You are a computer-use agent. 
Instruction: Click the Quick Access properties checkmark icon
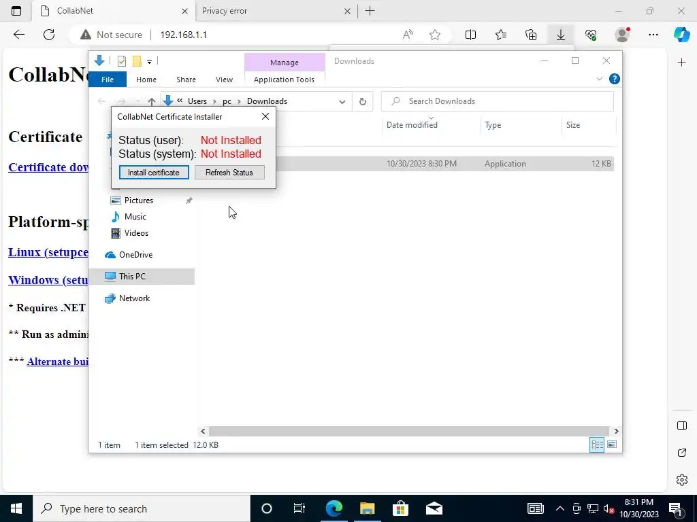[121, 61]
